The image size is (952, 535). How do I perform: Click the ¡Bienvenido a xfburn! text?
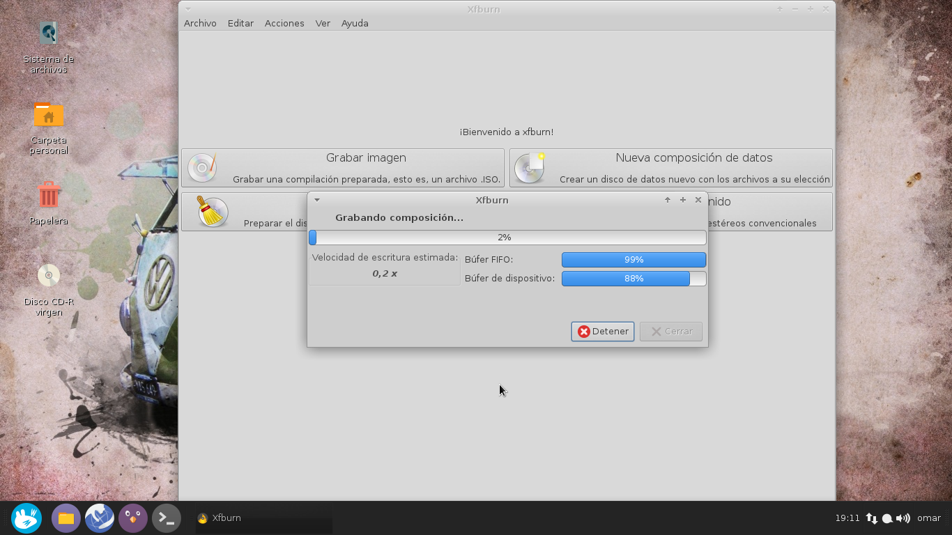[507, 132]
